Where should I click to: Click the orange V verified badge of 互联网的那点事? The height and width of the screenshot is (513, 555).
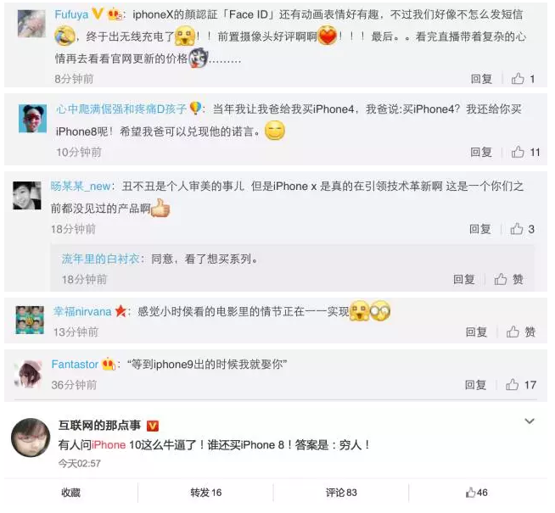point(153,426)
